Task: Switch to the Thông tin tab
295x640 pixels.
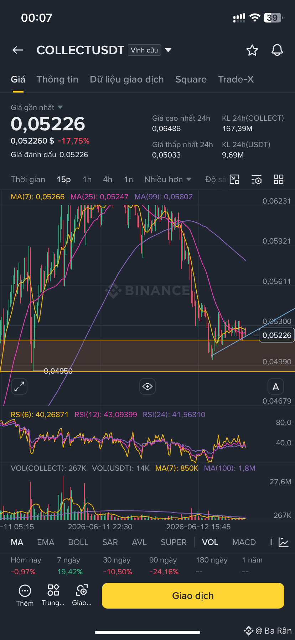Action: click(x=57, y=79)
